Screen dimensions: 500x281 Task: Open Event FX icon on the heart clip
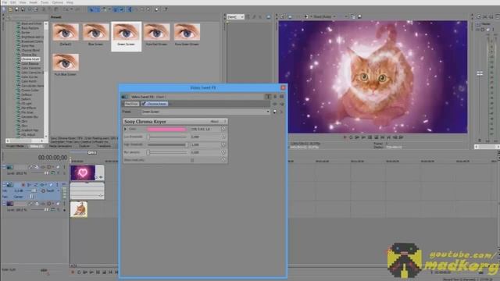click(x=101, y=177)
